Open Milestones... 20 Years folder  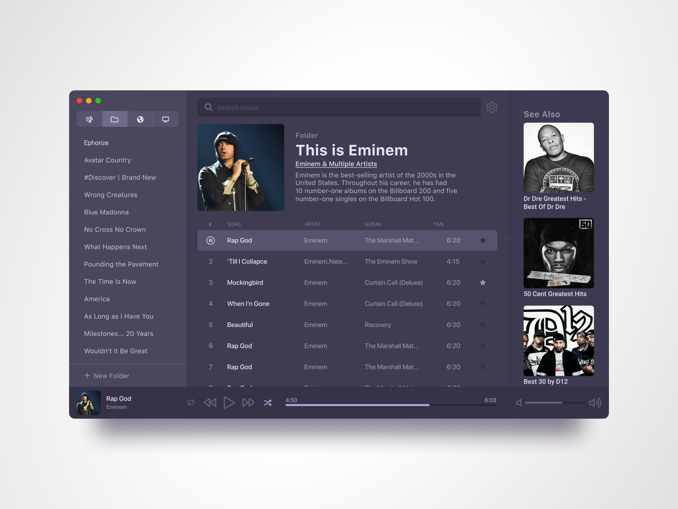pos(119,334)
